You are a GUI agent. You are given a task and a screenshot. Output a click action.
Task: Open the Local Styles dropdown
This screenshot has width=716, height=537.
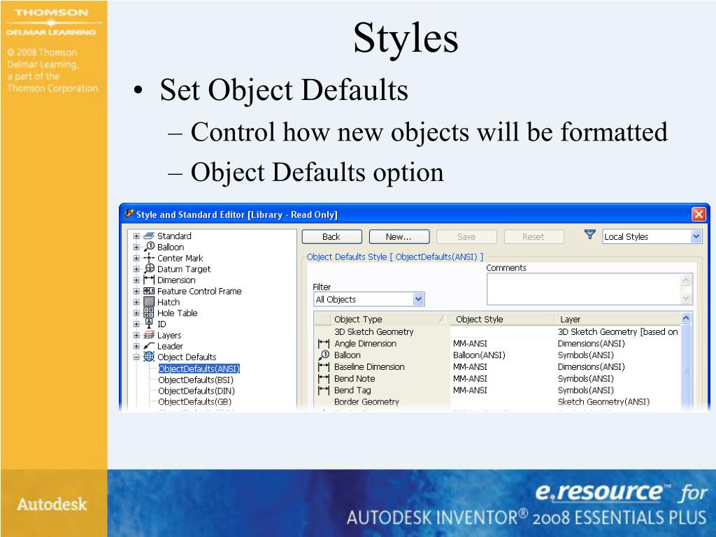695,237
